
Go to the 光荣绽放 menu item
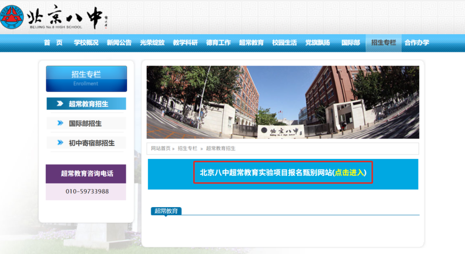[x=152, y=43]
